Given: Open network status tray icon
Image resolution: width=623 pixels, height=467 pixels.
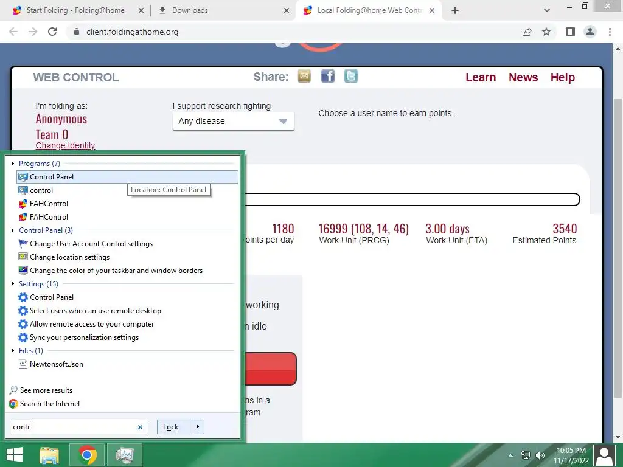Looking at the screenshot, I should 525,455.
